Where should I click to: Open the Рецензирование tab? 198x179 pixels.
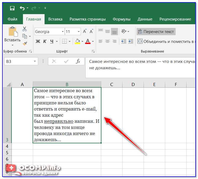pos(175,19)
